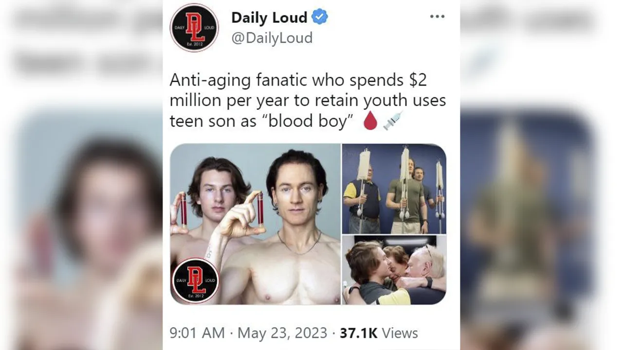The width and height of the screenshot is (623, 350).
Task: Click the "$2" amount in the tweet
Action: [418, 80]
